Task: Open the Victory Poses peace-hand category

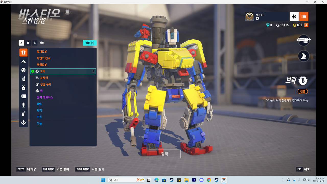Action: coord(24,79)
